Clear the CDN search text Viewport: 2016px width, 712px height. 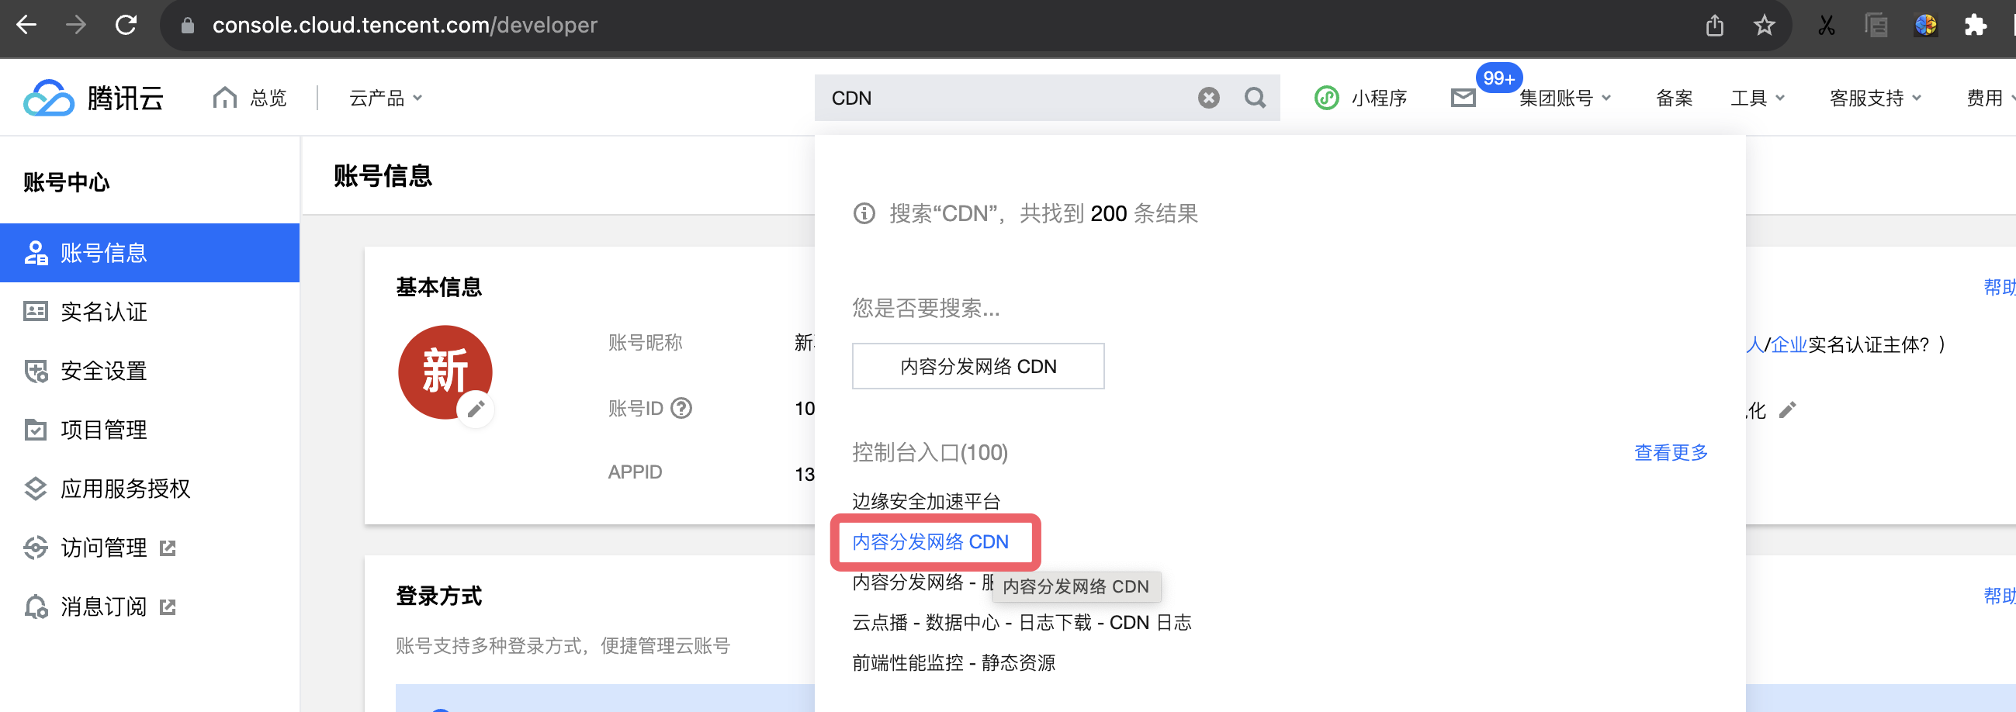coord(1208,98)
